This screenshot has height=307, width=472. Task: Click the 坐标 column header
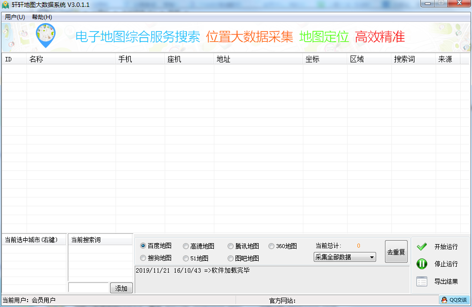[325, 59]
